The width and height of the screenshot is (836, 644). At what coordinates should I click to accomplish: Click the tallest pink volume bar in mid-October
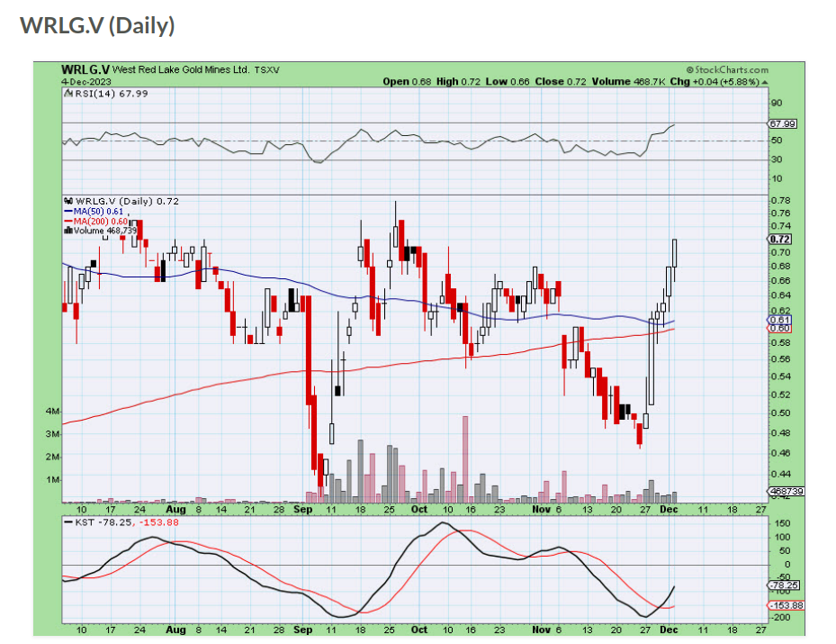[465, 458]
